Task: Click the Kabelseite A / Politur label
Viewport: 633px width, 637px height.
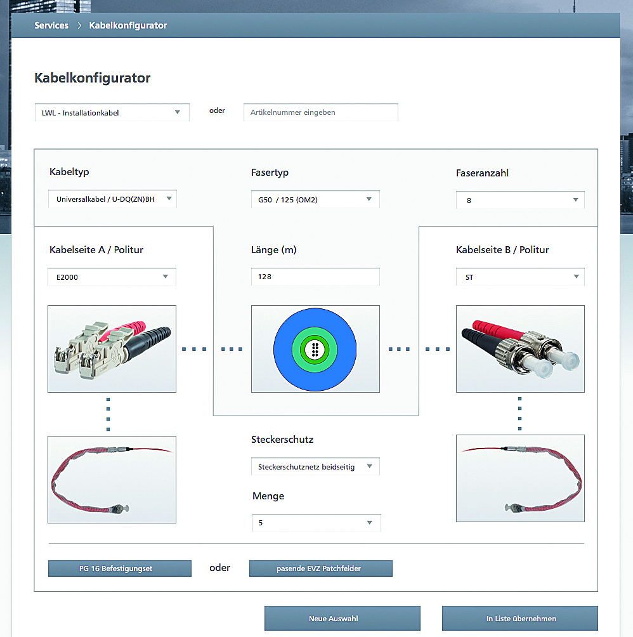Action: coord(96,250)
